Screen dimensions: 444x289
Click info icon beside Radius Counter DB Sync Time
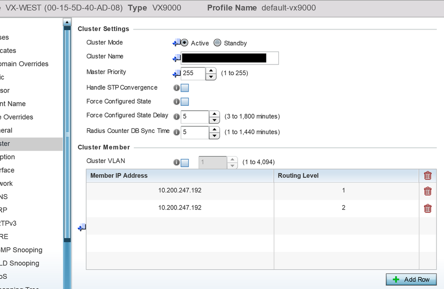click(176, 132)
